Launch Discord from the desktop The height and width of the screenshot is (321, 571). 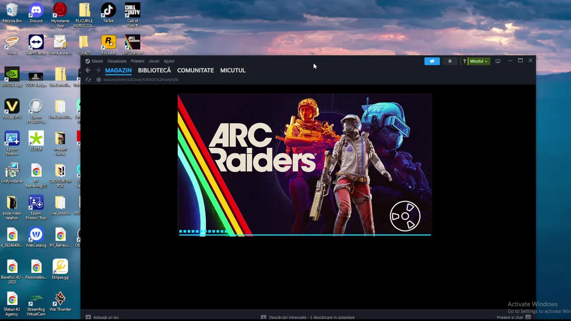(x=36, y=13)
